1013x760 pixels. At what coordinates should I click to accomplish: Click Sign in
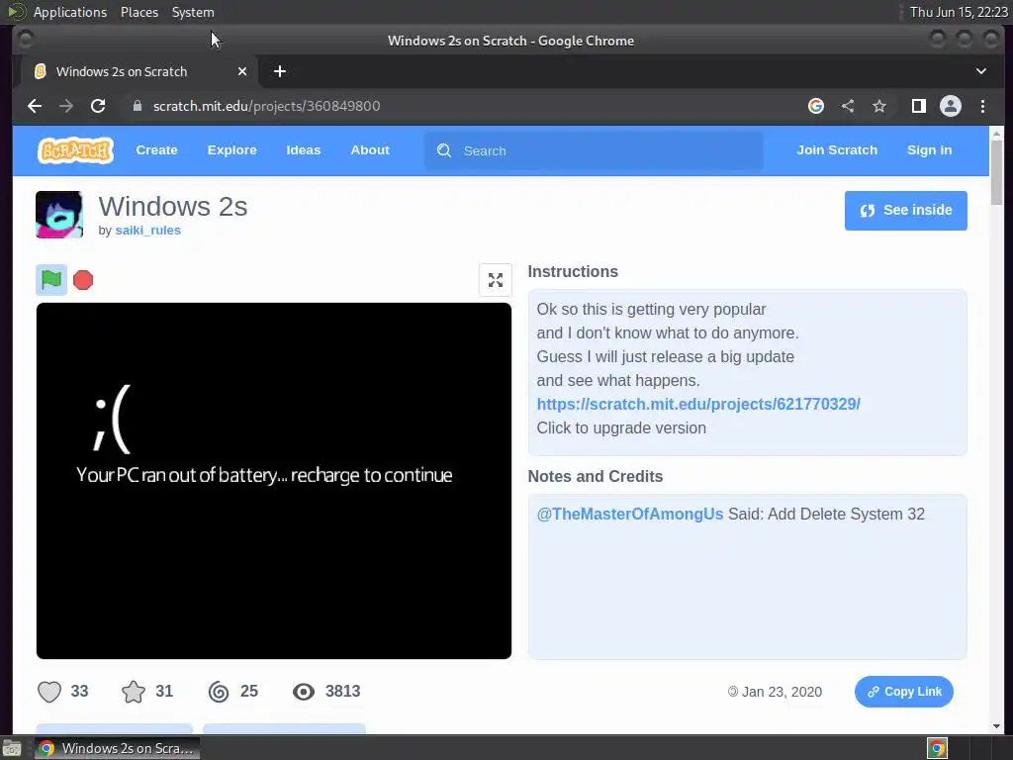[x=930, y=150]
